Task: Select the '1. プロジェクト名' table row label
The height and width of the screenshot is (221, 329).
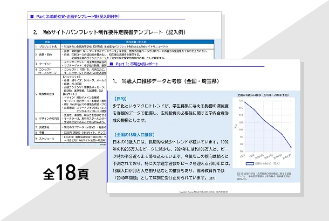Action: pyautogui.click(x=47, y=46)
